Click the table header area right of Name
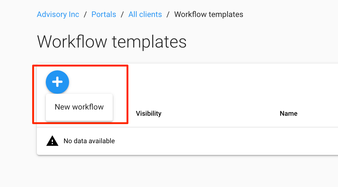338x187 pixels. point(319,114)
